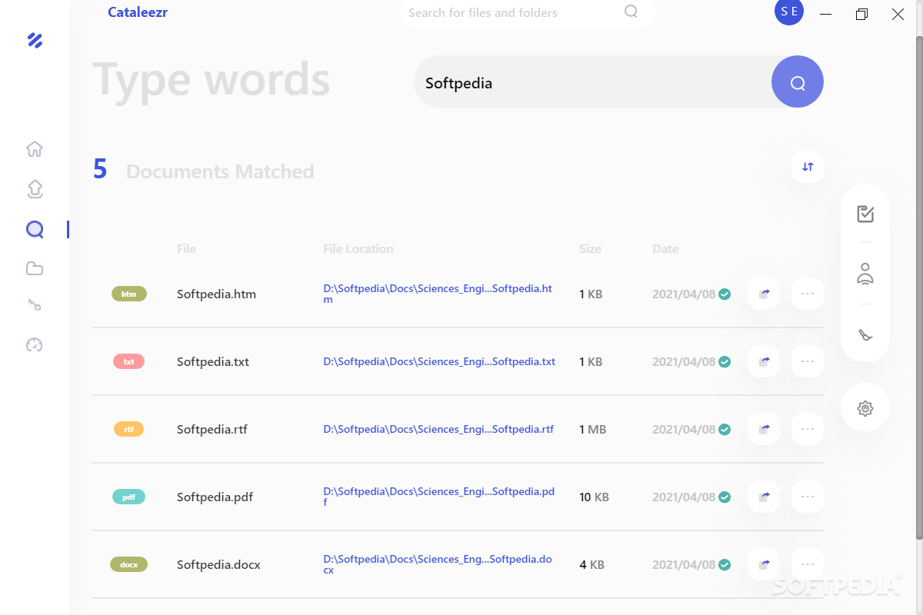Click the File column header
The image size is (923, 615).
tap(186, 249)
